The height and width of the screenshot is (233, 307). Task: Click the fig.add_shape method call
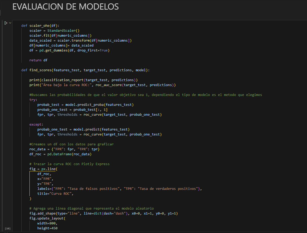click(x=42, y=213)
